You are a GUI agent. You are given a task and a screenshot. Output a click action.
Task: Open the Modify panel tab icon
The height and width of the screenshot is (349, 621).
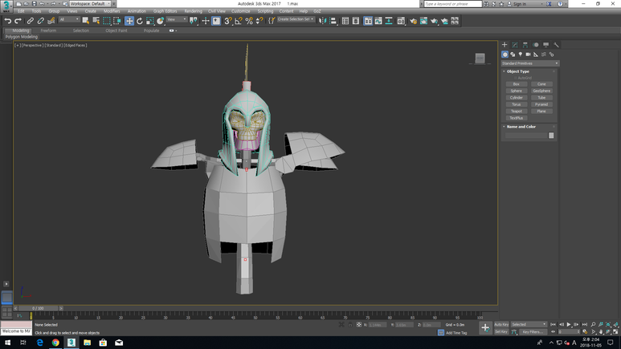click(515, 45)
